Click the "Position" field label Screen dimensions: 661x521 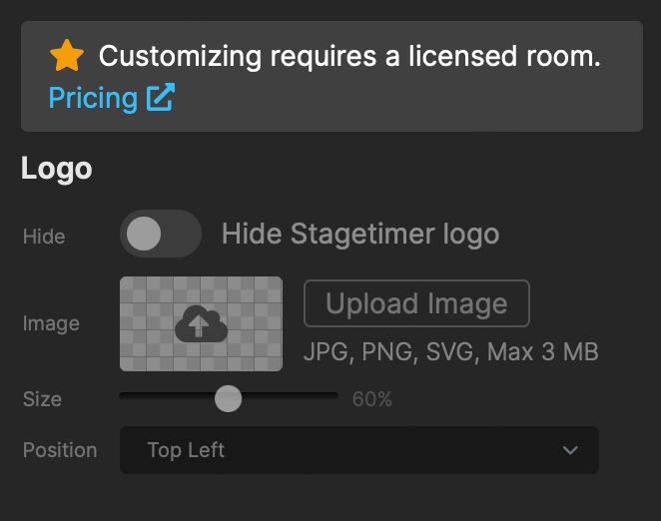(x=60, y=450)
